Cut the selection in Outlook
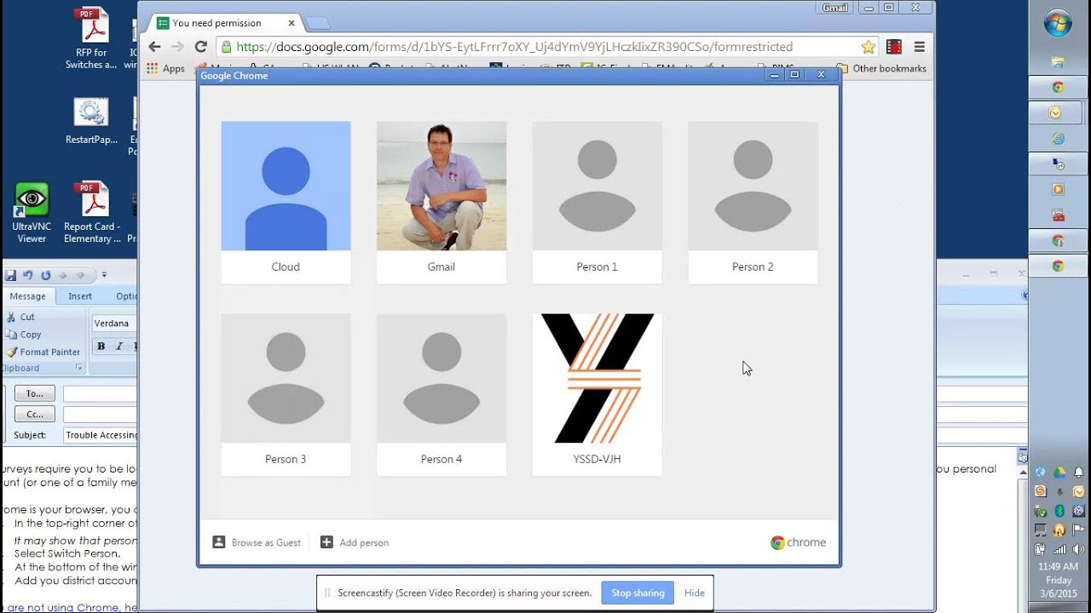This screenshot has width=1091, height=613. pos(20,317)
